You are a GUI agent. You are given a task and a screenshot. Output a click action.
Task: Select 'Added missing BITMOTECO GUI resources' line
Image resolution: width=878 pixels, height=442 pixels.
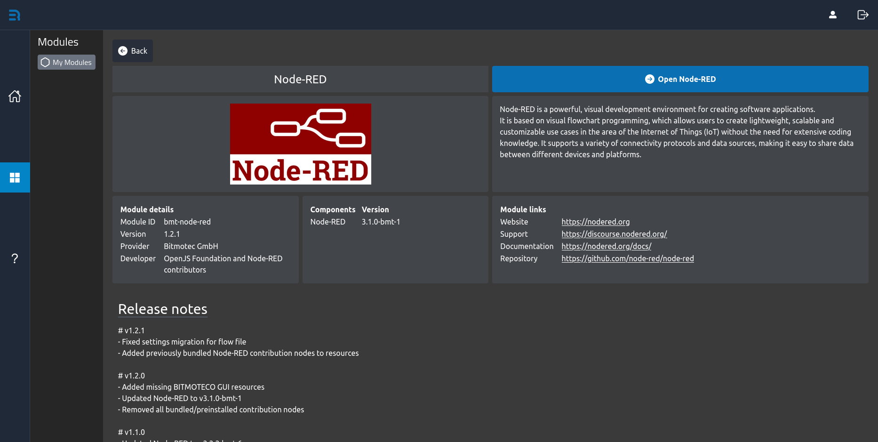coord(191,387)
